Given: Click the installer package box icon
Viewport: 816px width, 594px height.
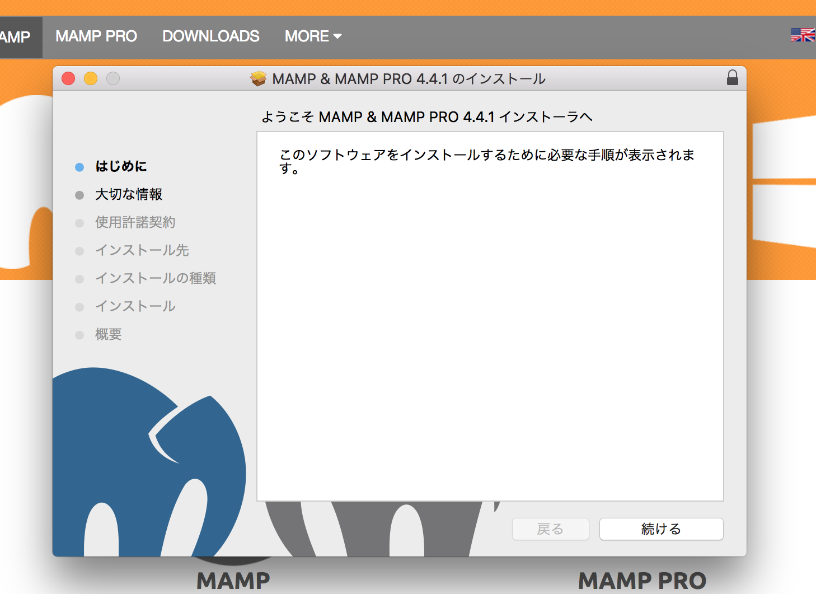Looking at the screenshot, I should coord(258,78).
